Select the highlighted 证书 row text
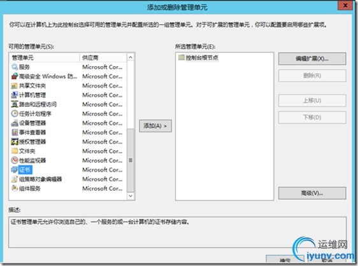 pyautogui.click(x=25, y=170)
